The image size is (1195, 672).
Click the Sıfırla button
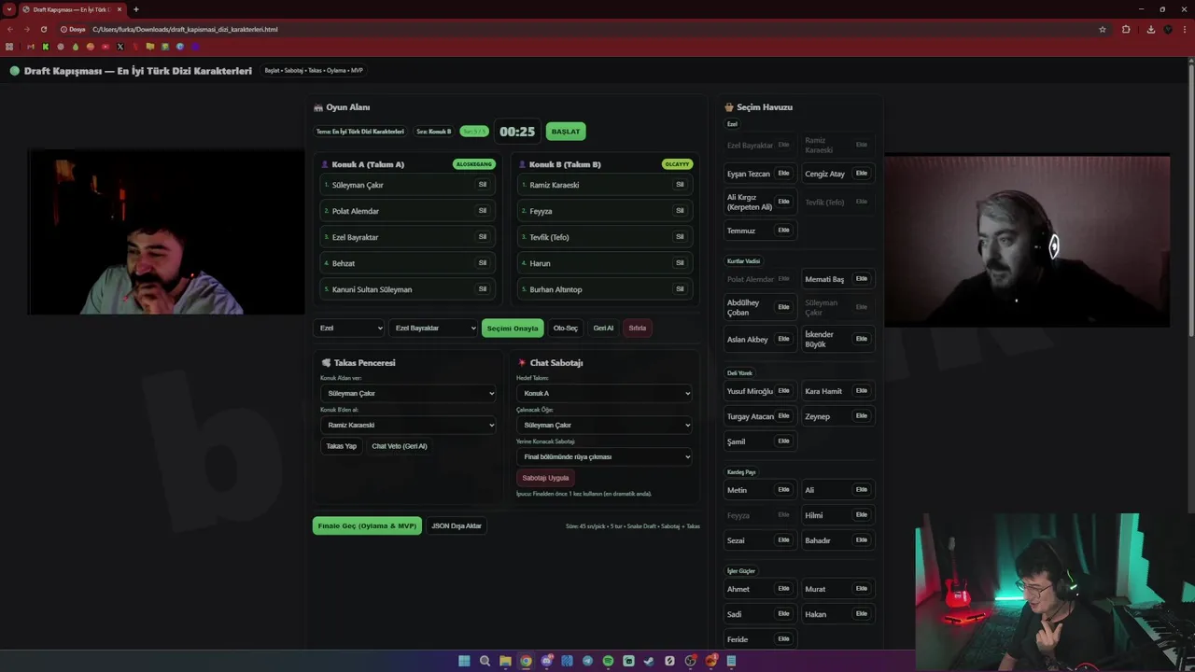638,328
